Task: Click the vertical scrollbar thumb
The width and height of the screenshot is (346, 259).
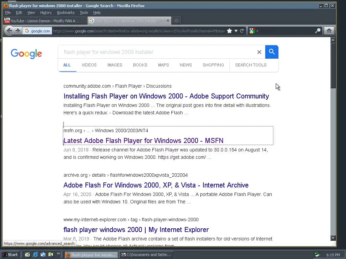Action: coord(333,65)
